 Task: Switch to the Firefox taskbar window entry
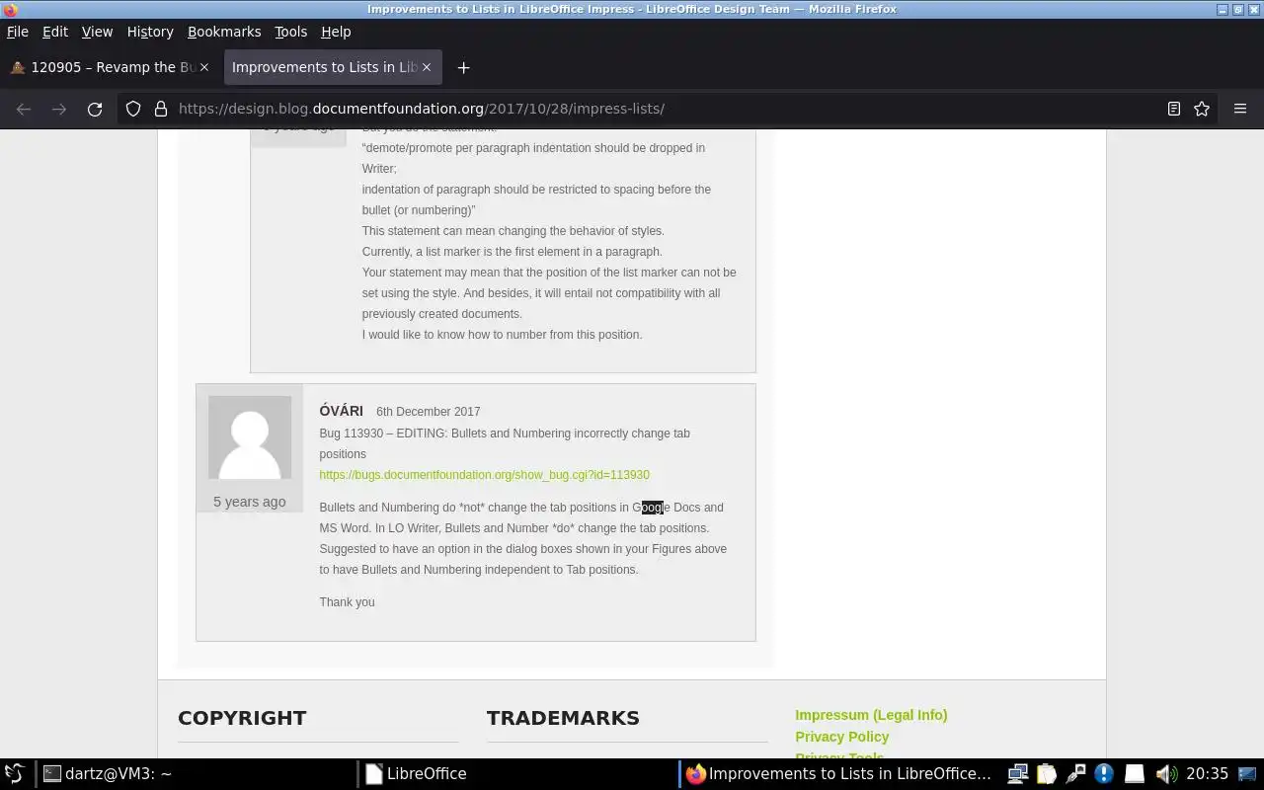839,773
